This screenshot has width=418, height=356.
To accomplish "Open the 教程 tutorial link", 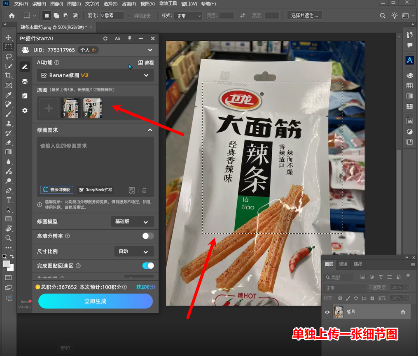I will [146, 63].
